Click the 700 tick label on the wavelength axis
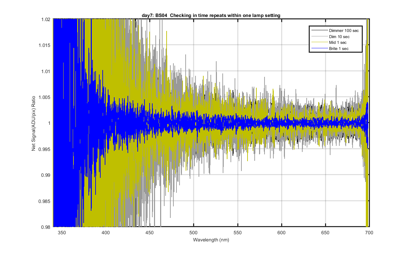 point(370,233)
